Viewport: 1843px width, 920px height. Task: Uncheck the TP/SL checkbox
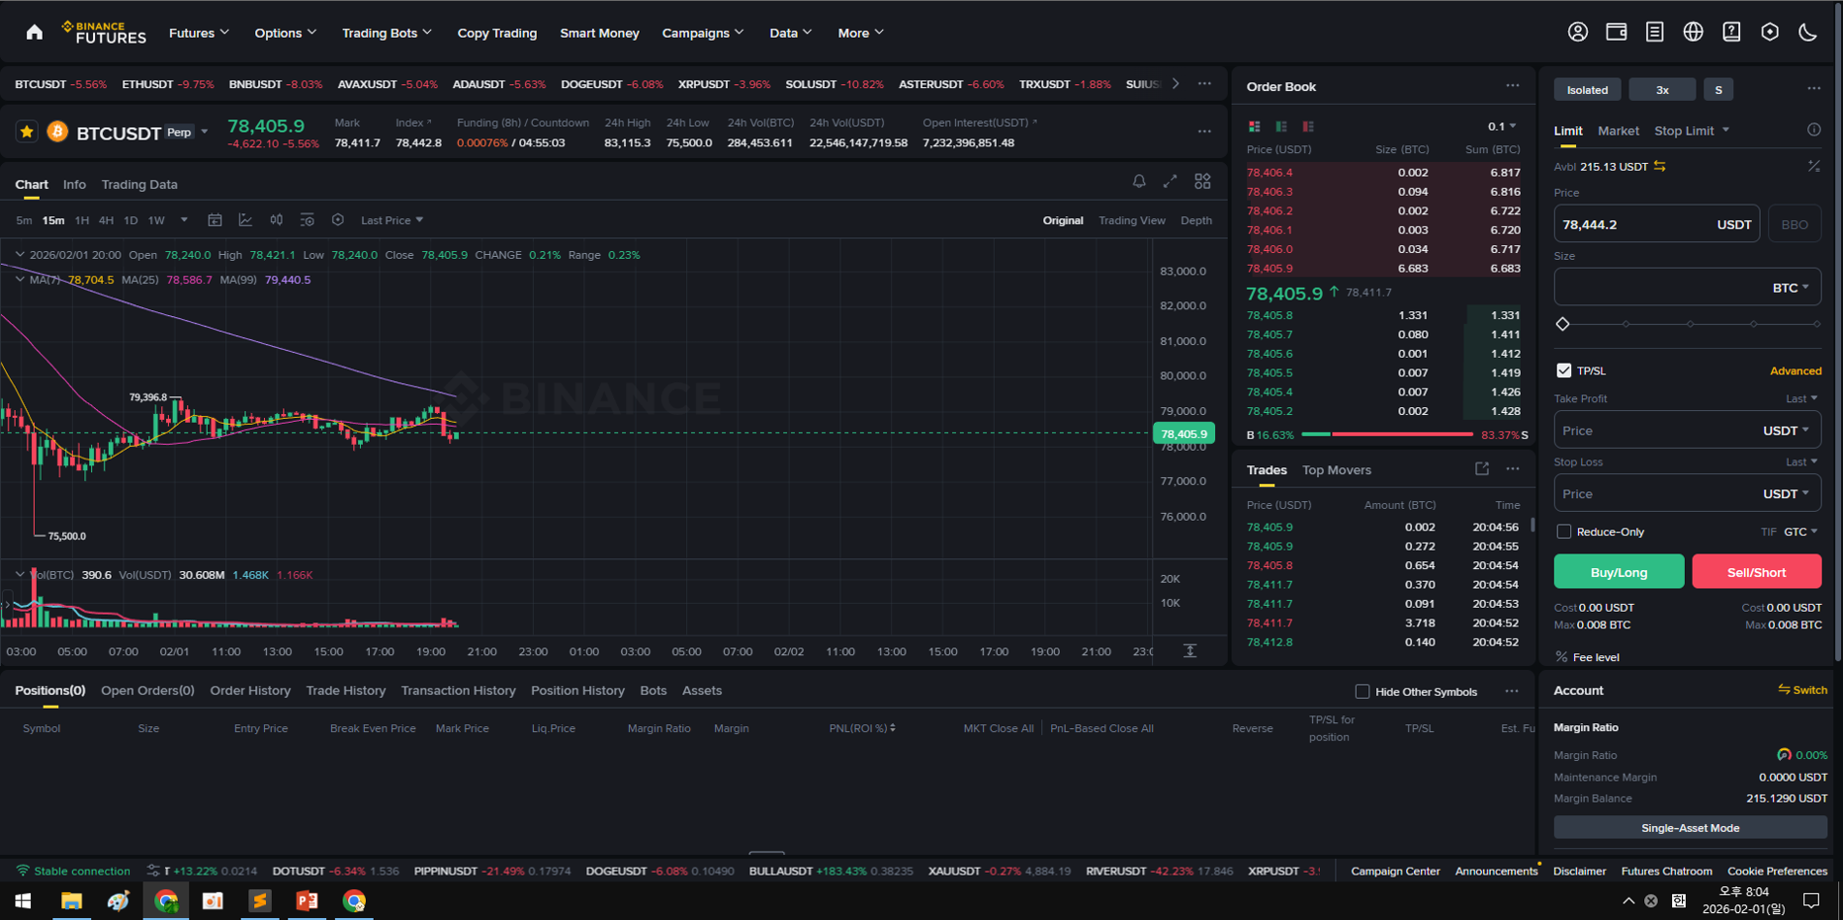pyautogui.click(x=1563, y=371)
